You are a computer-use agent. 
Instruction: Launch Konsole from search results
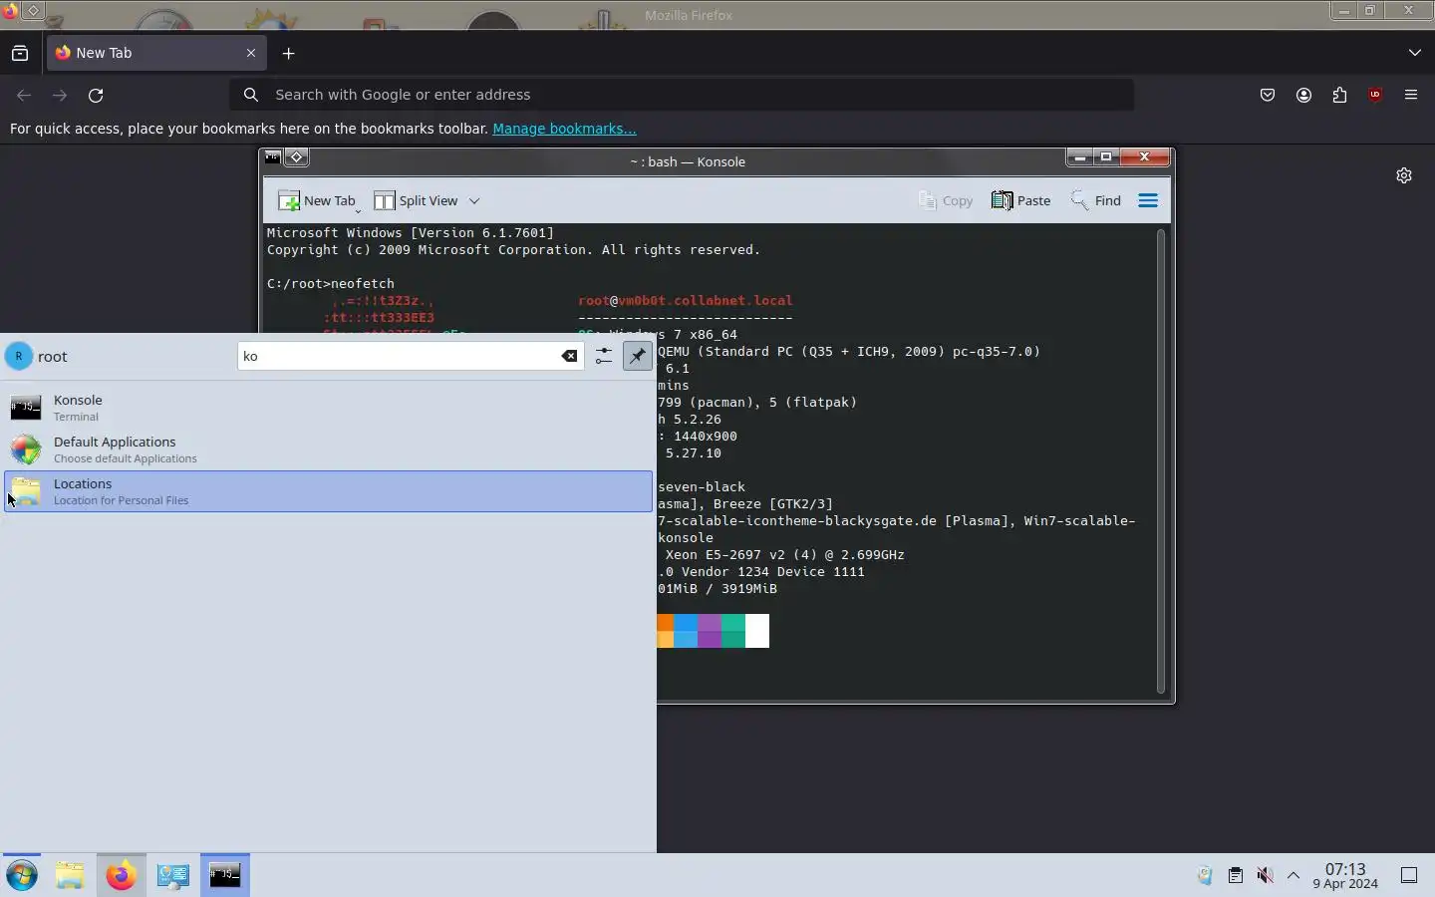(328, 408)
